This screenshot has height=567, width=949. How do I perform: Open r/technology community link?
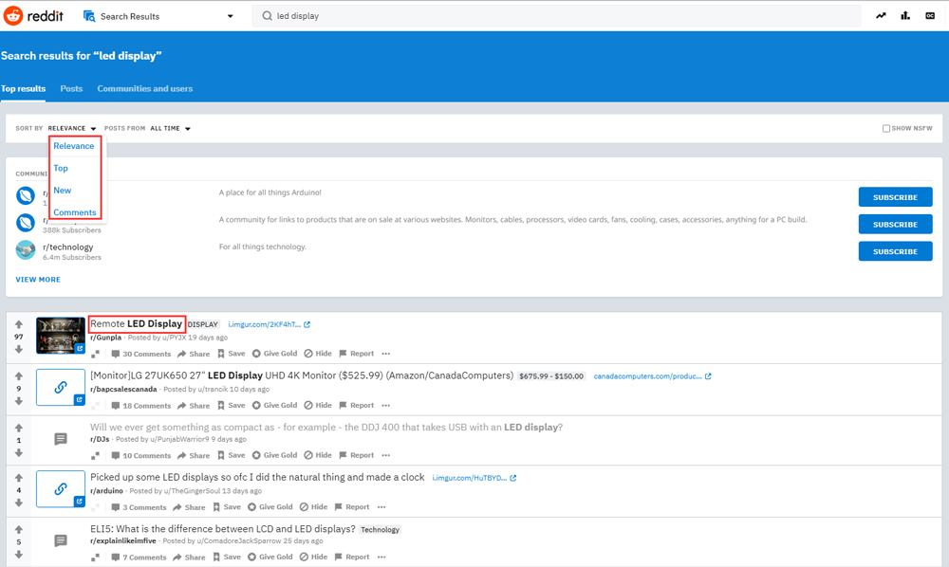click(67, 247)
